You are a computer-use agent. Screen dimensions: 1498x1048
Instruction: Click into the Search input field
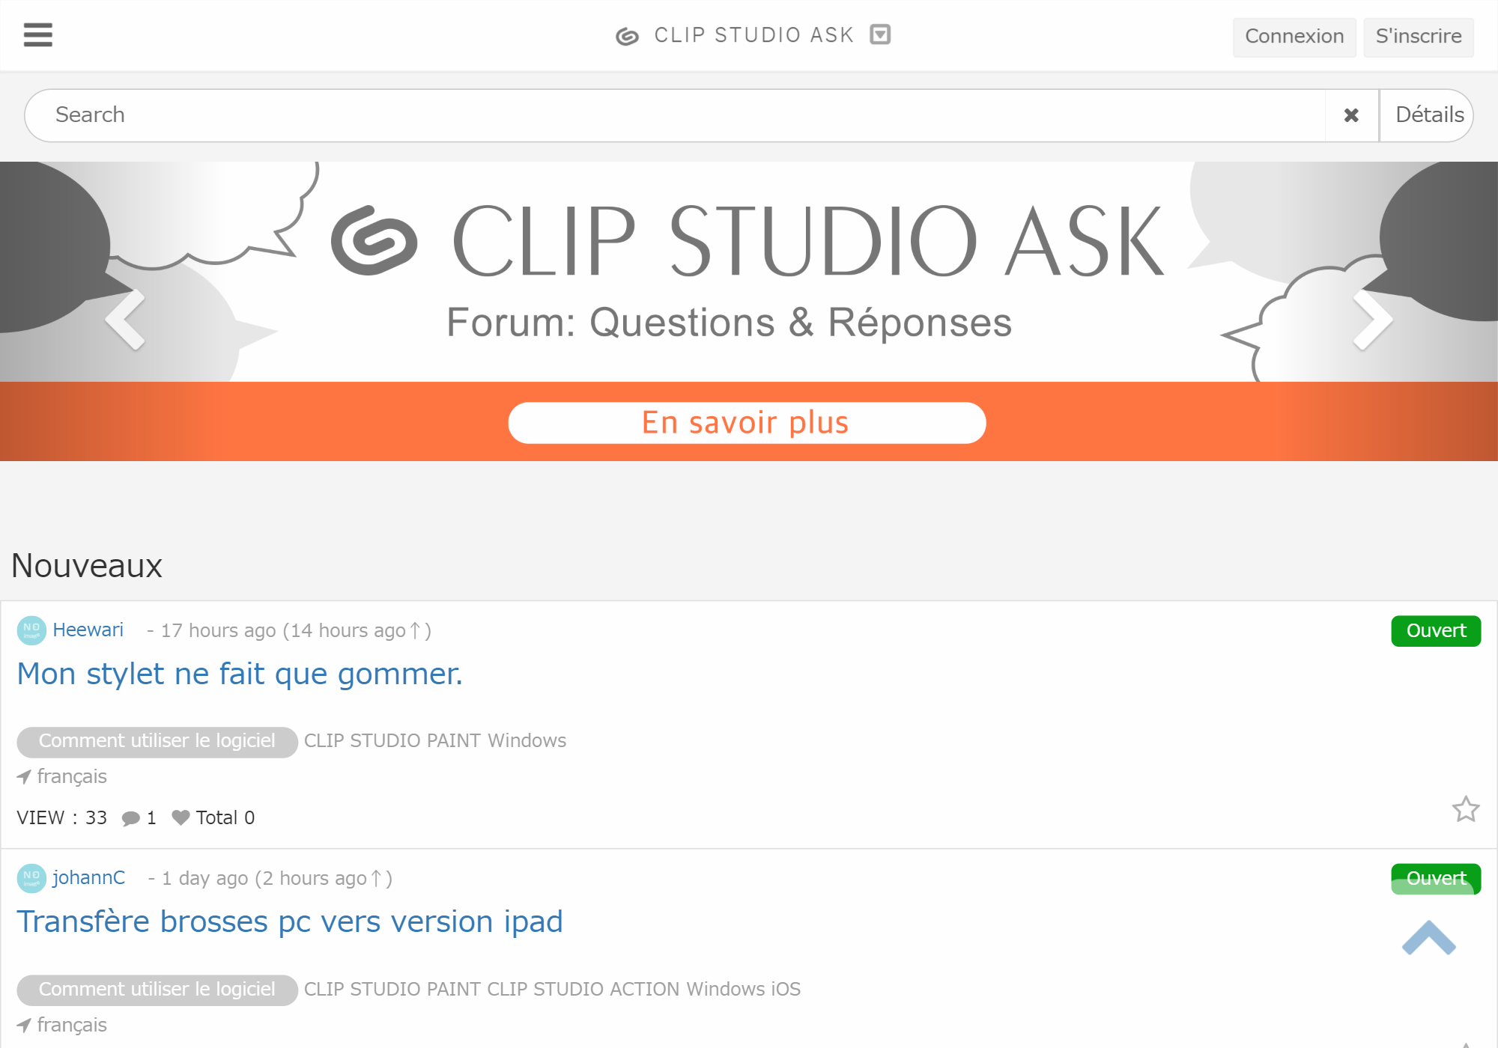[x=674, y=115]
